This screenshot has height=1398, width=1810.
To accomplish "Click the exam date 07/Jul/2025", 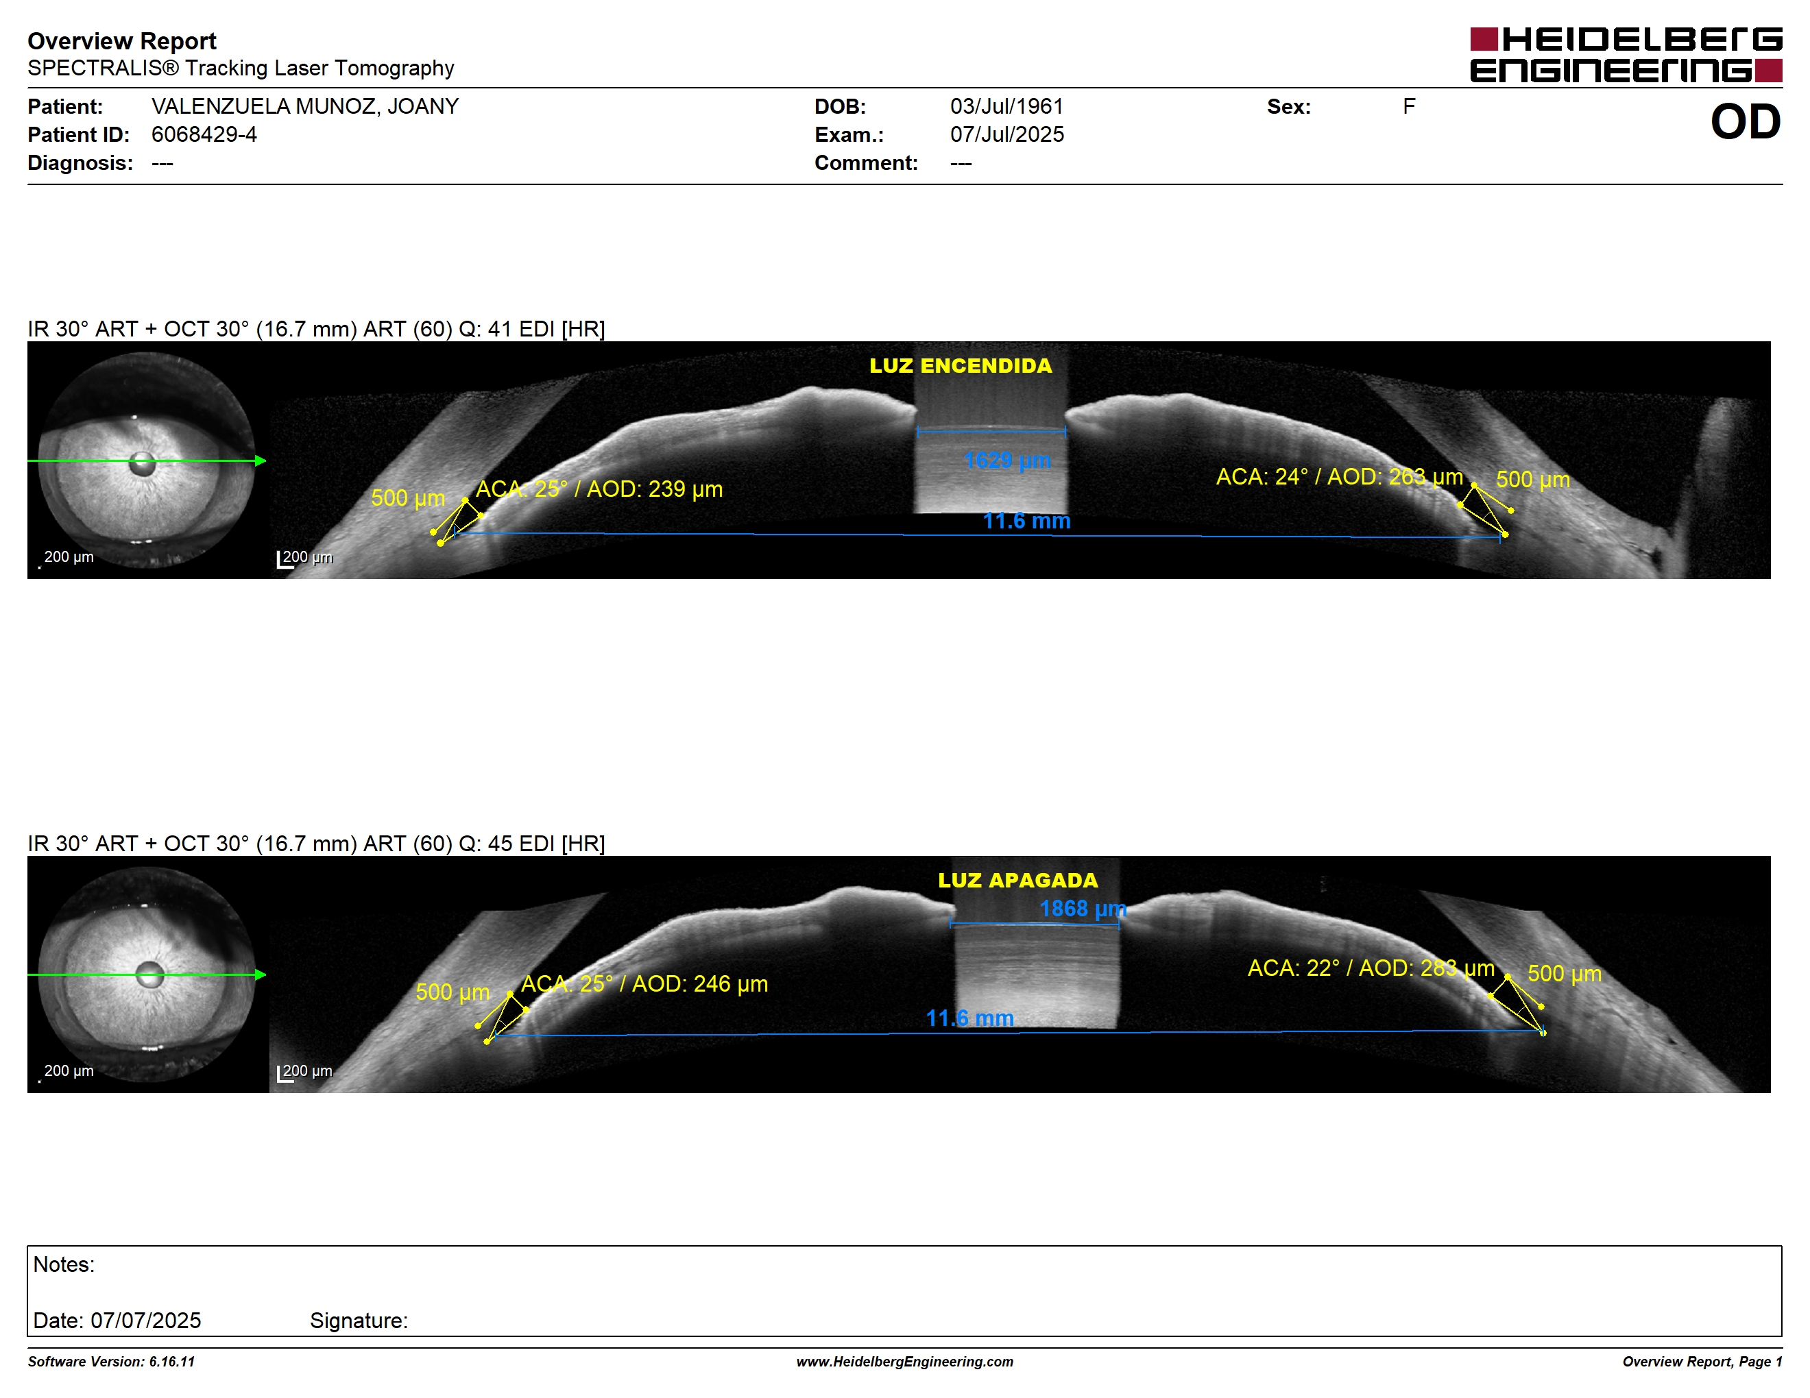I will [x=1007, y=134].
